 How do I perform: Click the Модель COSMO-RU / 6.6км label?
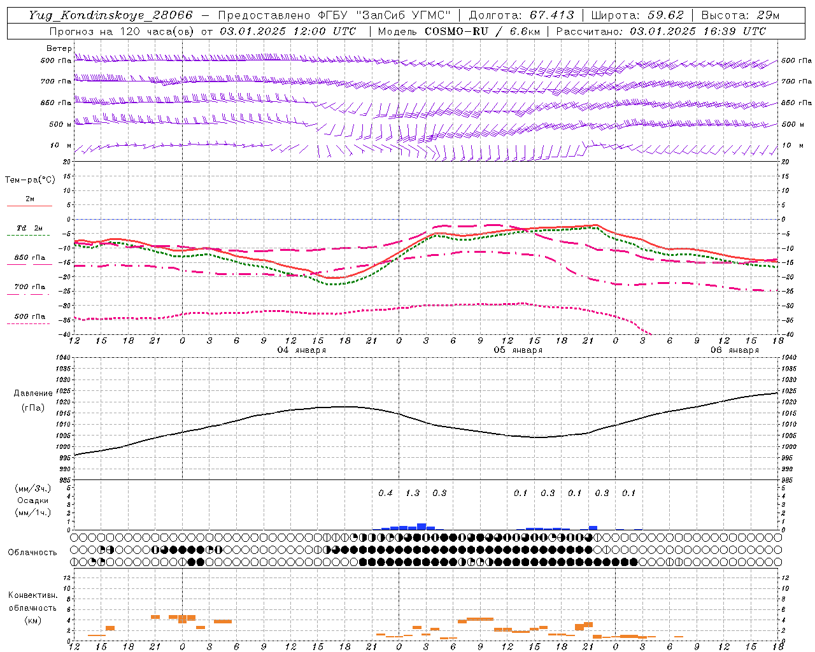(459, 31)
